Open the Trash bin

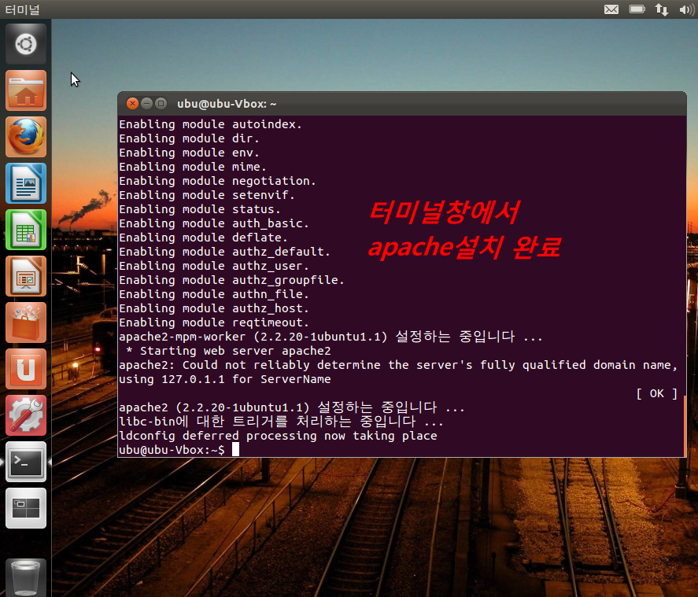(x=26, y=578)
